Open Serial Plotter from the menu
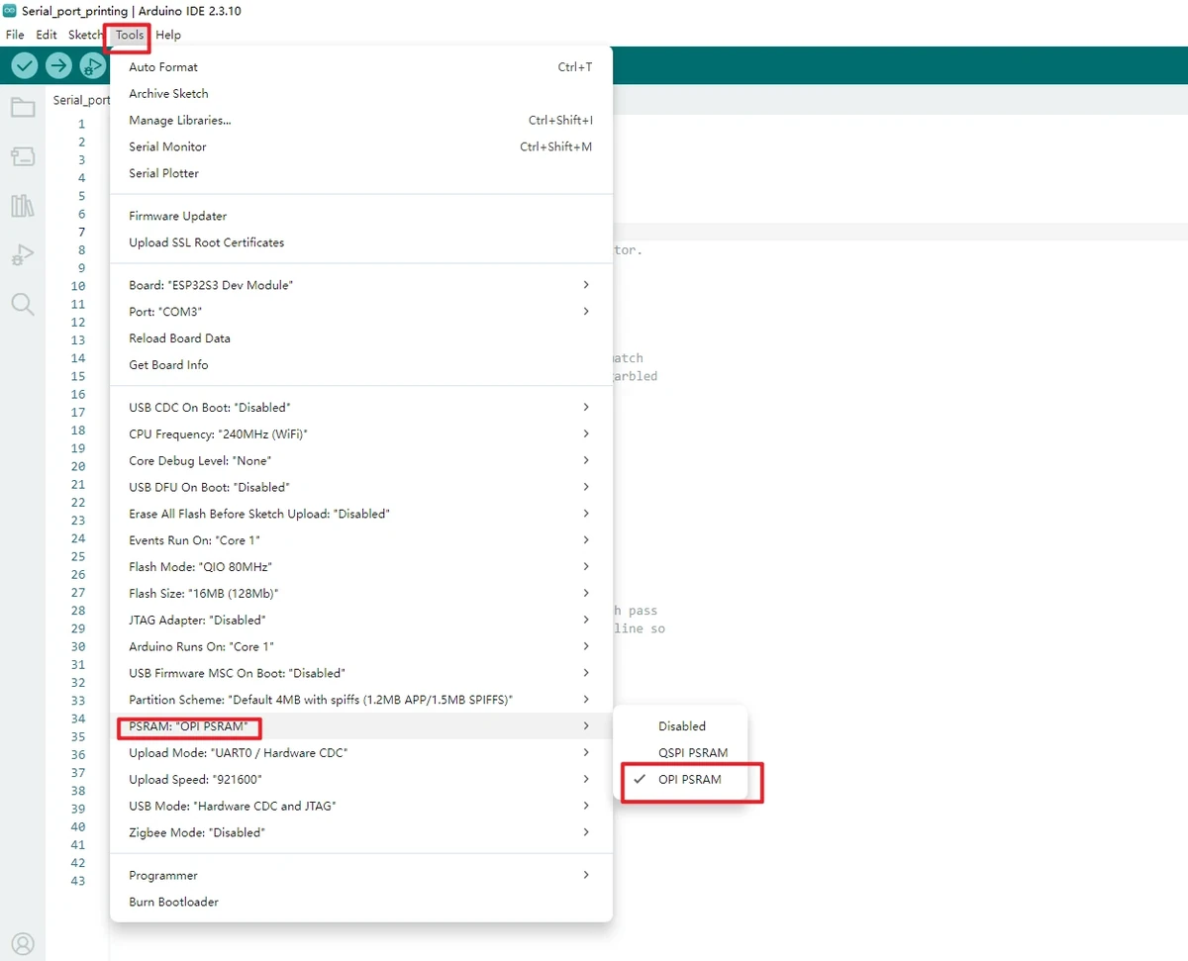 tap(361, 173)
